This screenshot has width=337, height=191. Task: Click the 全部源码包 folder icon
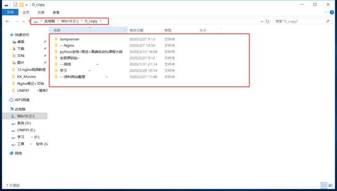click(56, 58)
